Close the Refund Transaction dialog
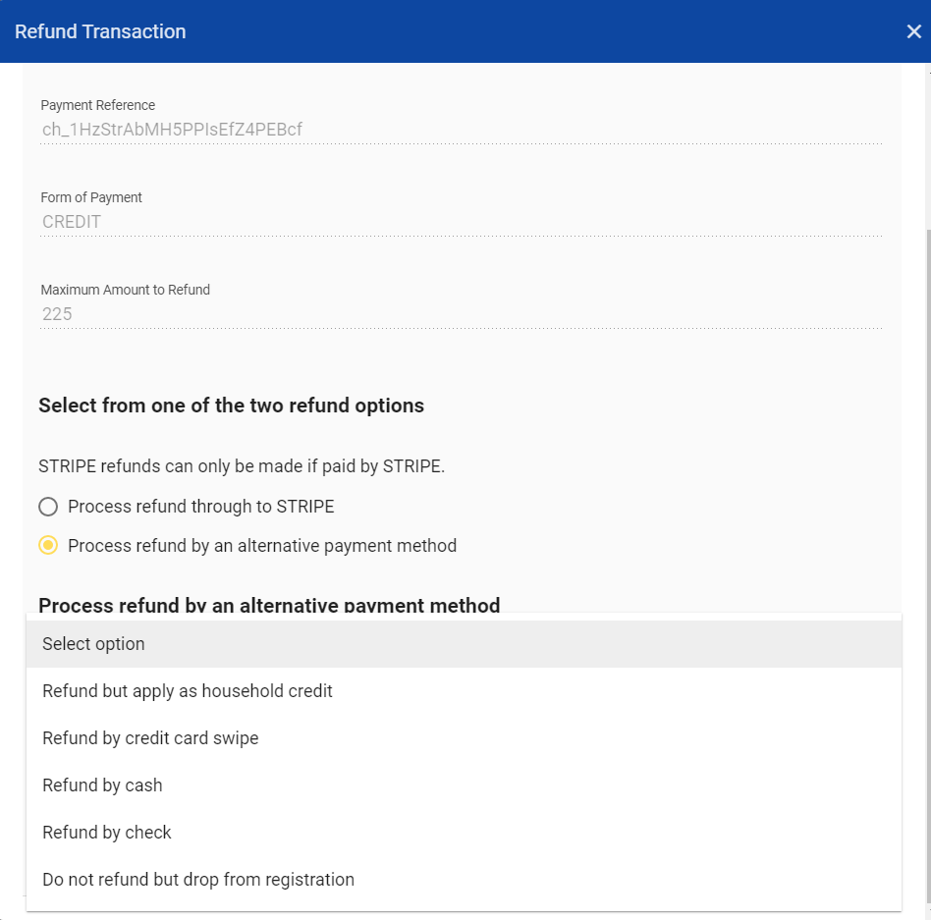This screenshot has height=920, width=931. pyautogui.click(x=913, y=31)
